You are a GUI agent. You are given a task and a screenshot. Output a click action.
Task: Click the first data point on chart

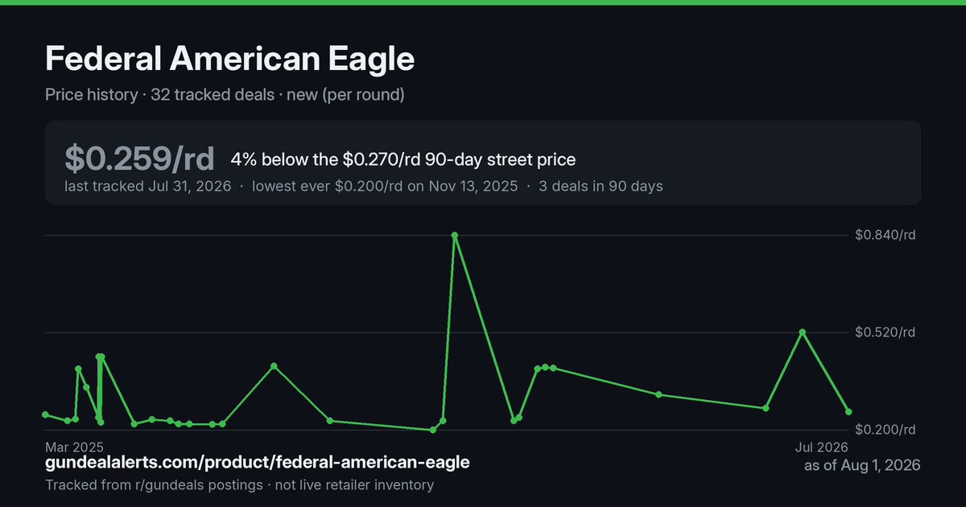pyautogui.click(x=46, y=414)
